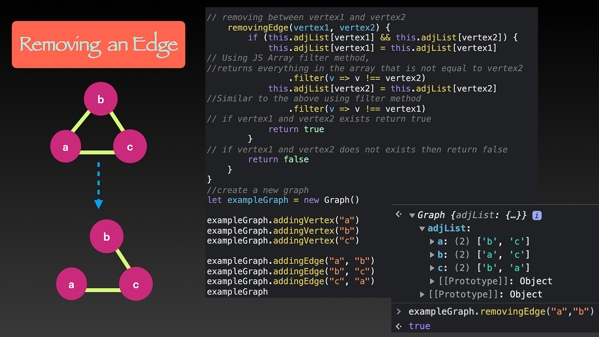This screenshot has width=599, height=337.
Task: Click the line exampleGraph.addingEdge("b", "c")
Action: (291, 271)
